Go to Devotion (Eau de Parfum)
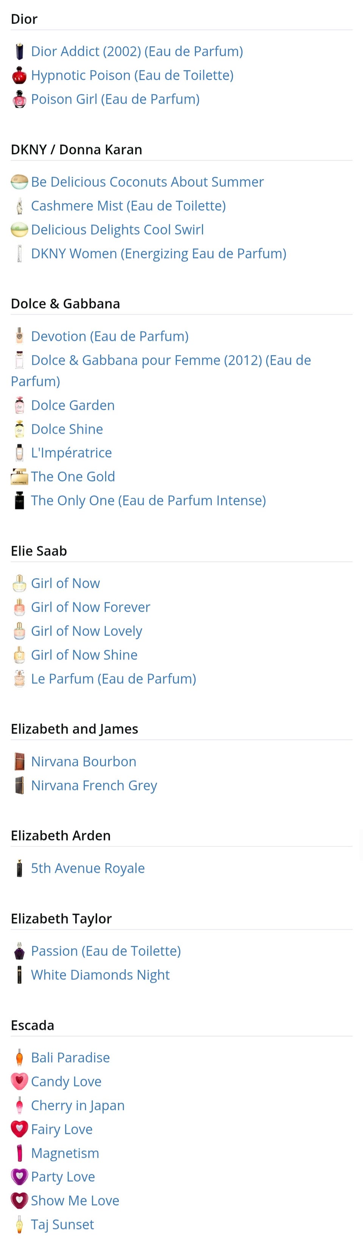Screen dimensions: 363x1251 coord(110,336)
